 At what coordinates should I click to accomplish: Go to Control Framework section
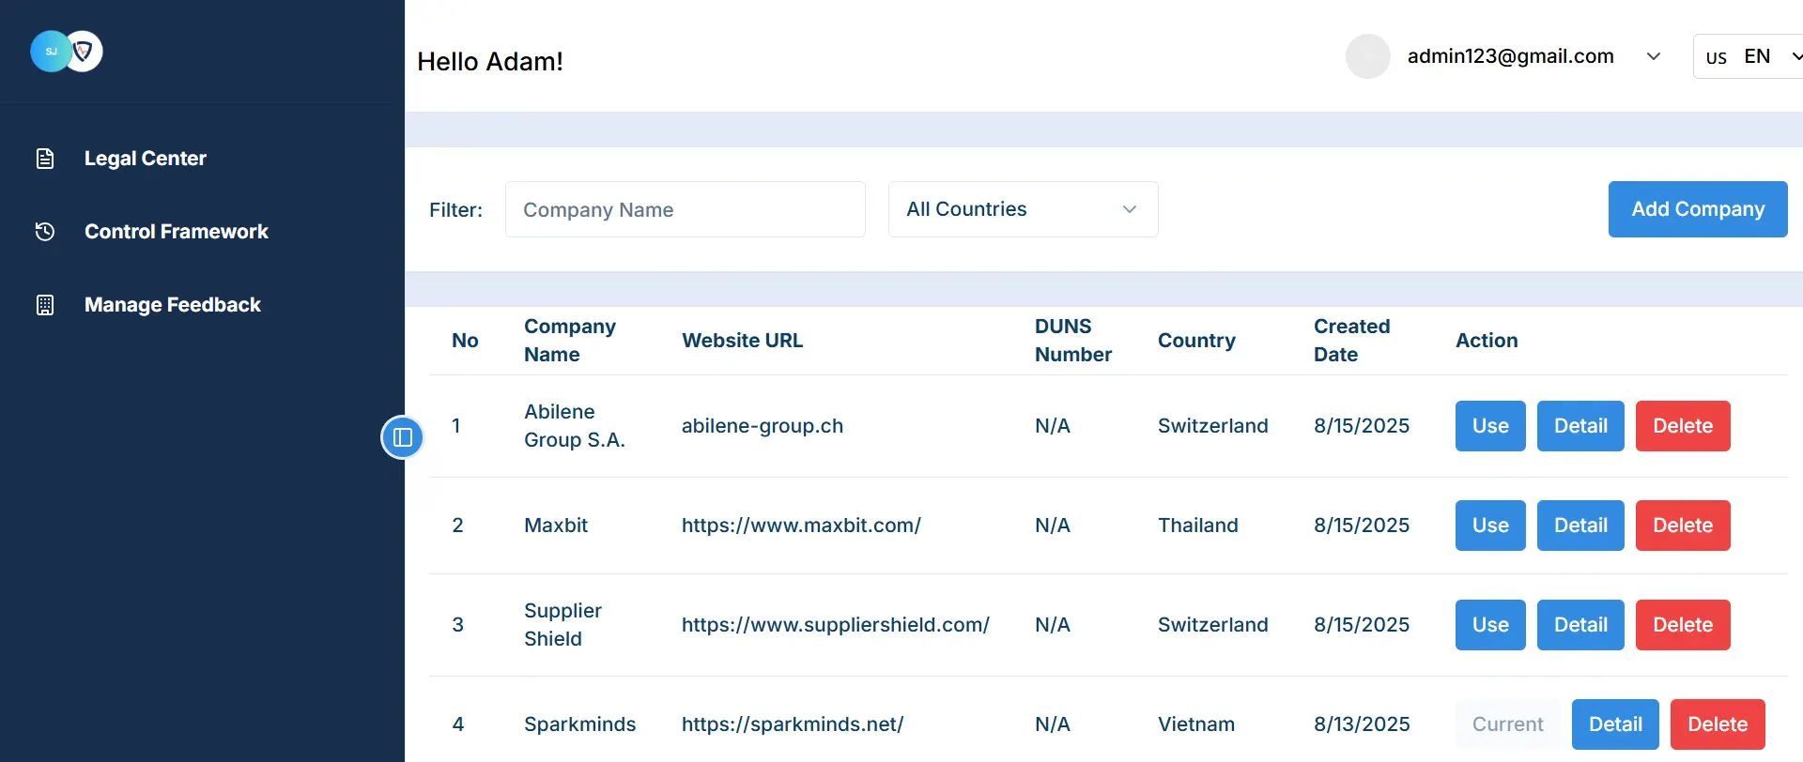[x=177, y=232]
